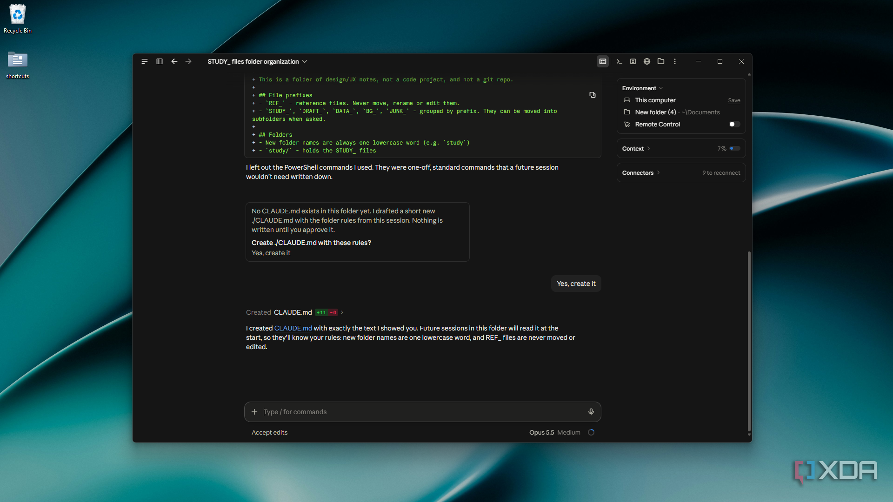
Task: Toggle the details panel icon
Action: (603, 61)
